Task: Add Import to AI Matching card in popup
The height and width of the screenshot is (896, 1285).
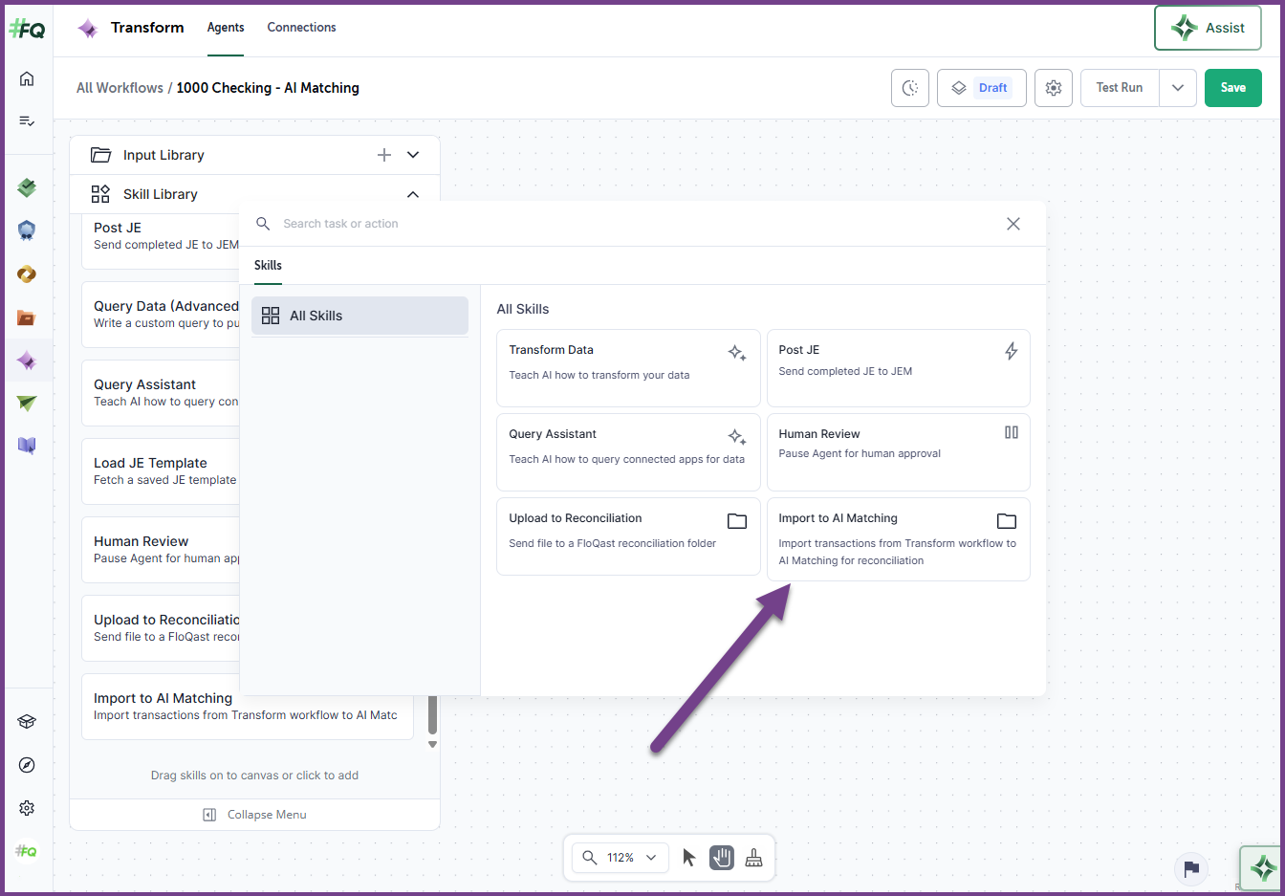Action: click(899, 539)
